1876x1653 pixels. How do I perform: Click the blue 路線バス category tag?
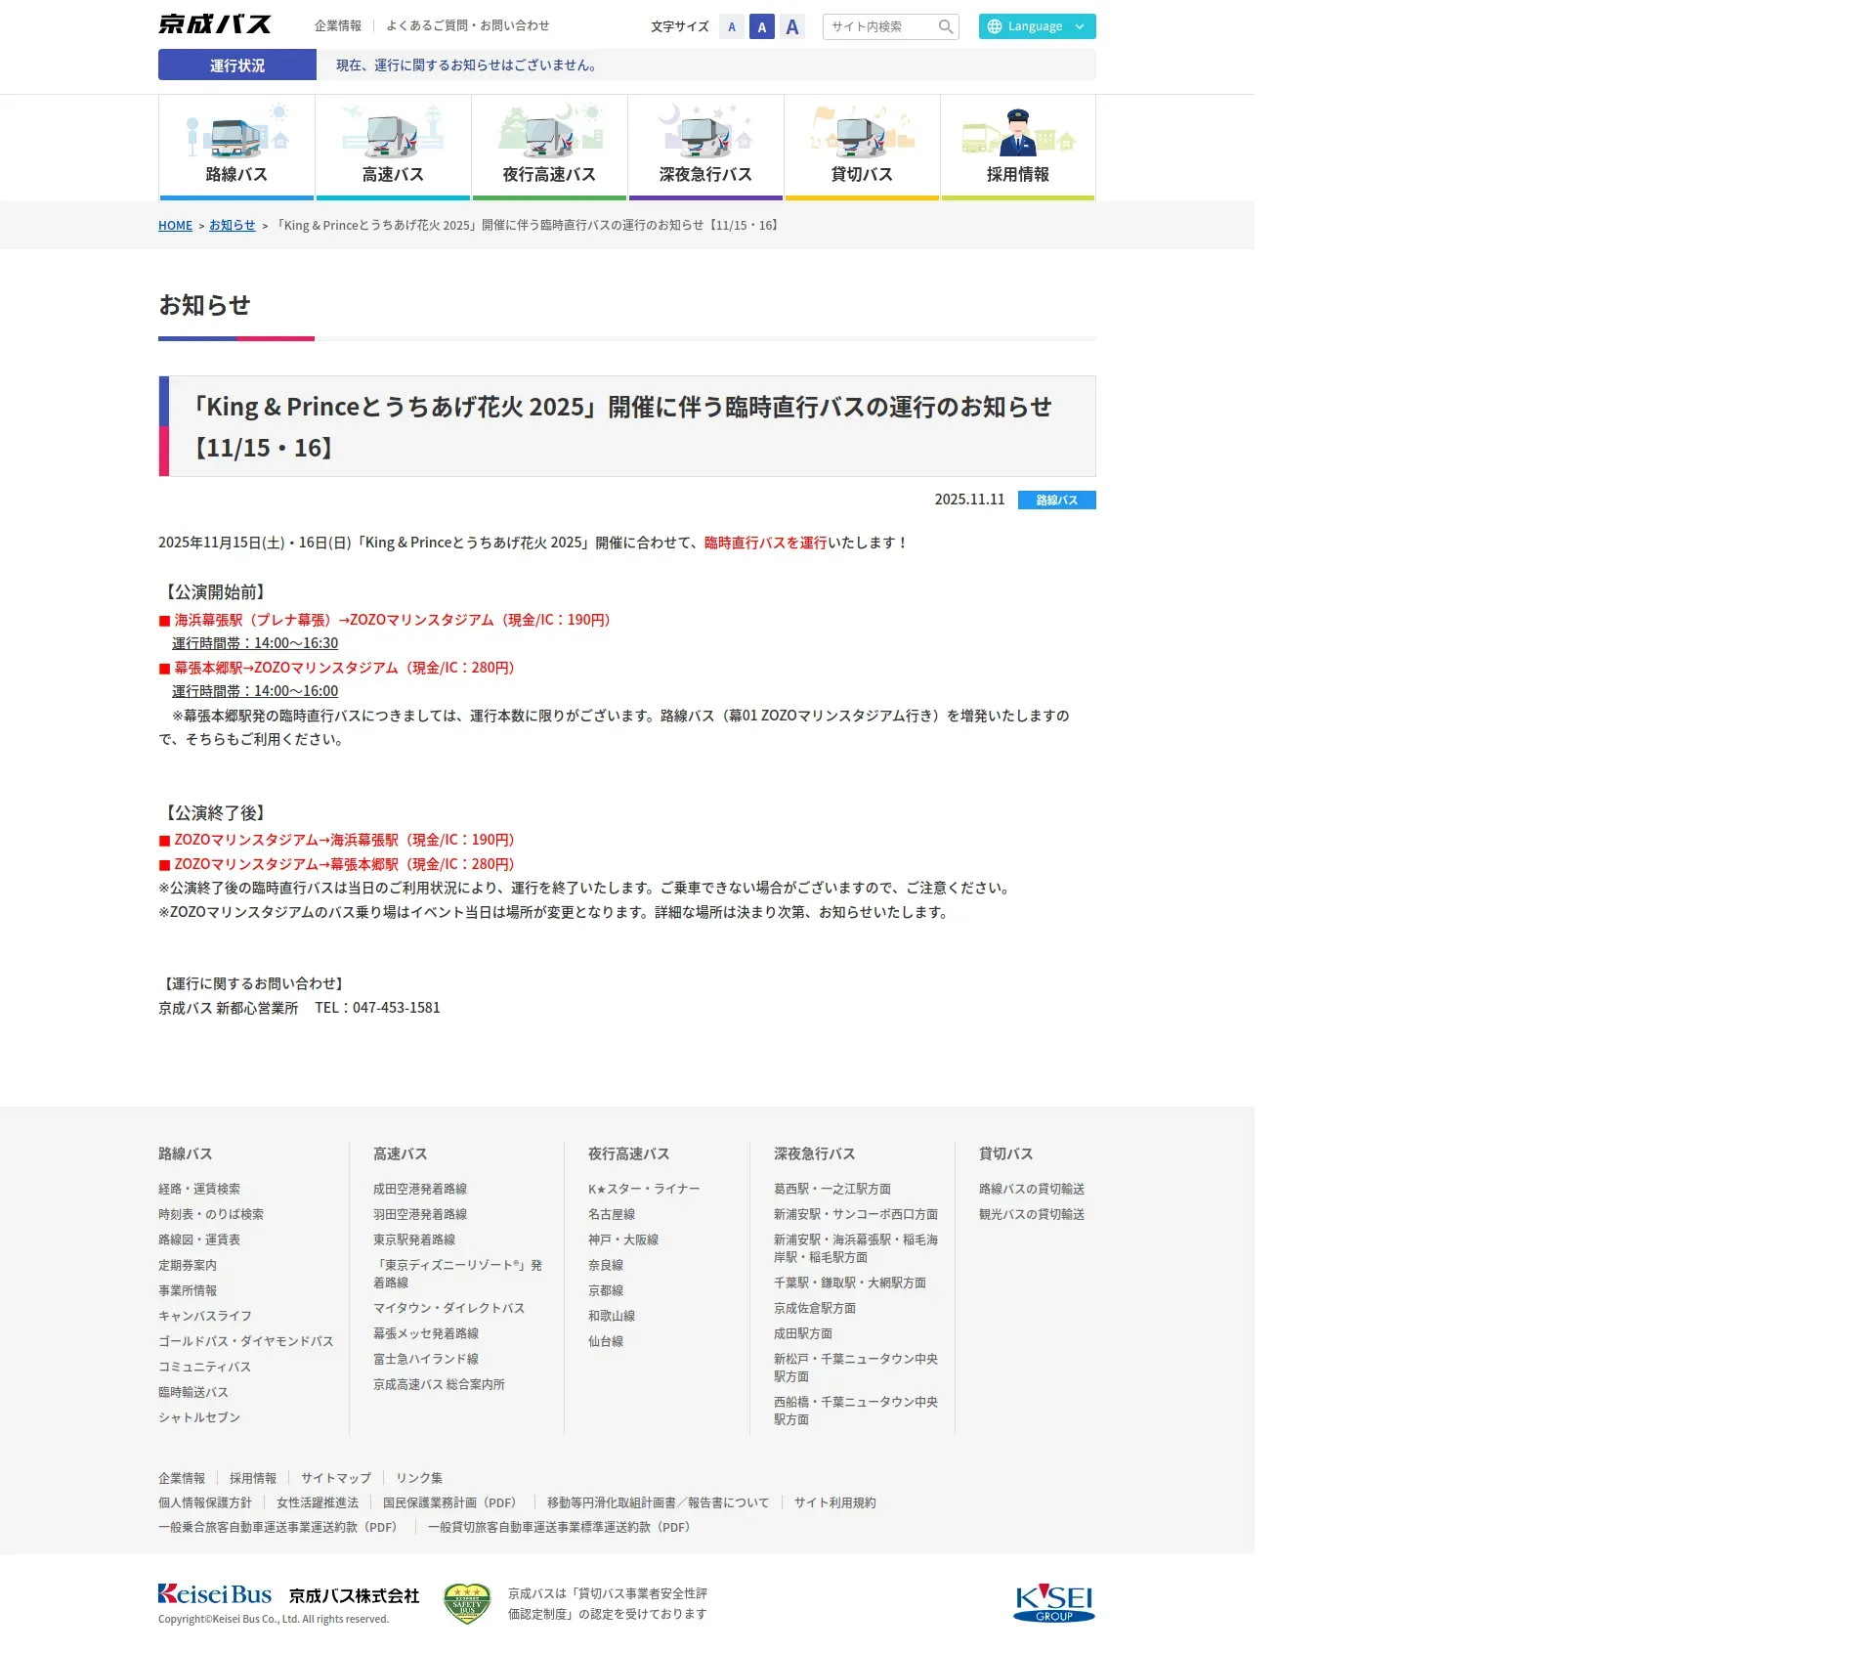point(1056,500)
